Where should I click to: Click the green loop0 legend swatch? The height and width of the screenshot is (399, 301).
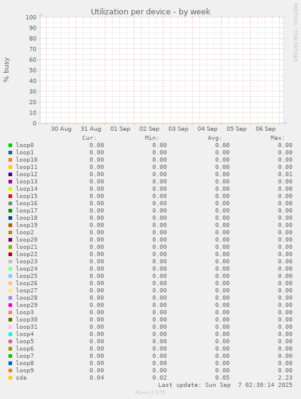pos(10,145)
